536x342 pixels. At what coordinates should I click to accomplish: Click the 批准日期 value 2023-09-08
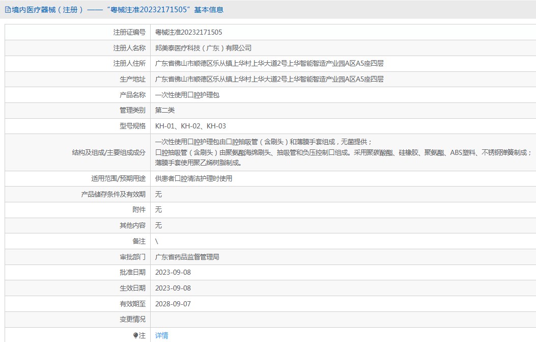[x=173, y=272]
